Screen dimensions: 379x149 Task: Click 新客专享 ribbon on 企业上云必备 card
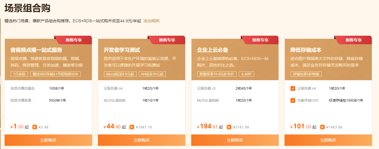pyautogui.click(x=260, y=40)
